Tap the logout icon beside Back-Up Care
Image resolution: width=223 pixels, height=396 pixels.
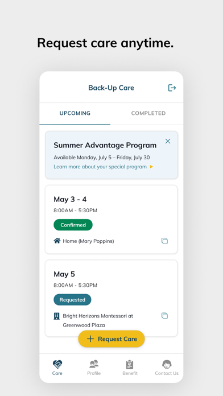(172, 88)
